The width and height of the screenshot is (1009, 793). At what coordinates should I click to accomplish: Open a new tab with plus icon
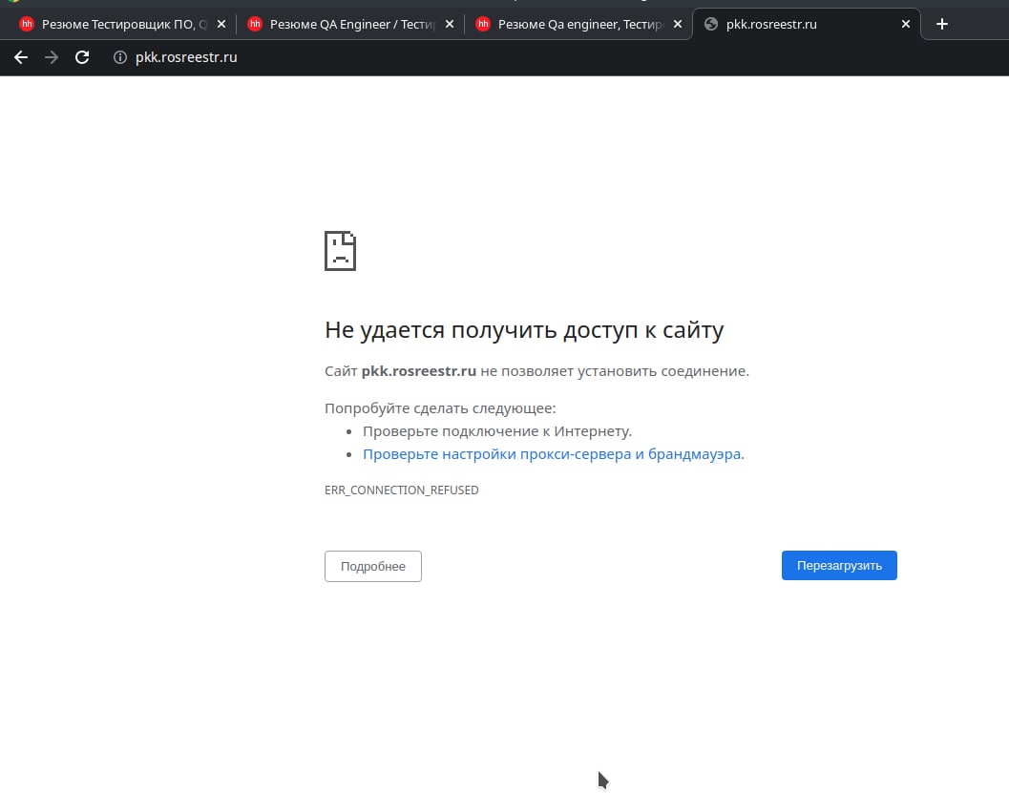click(941, 24)
